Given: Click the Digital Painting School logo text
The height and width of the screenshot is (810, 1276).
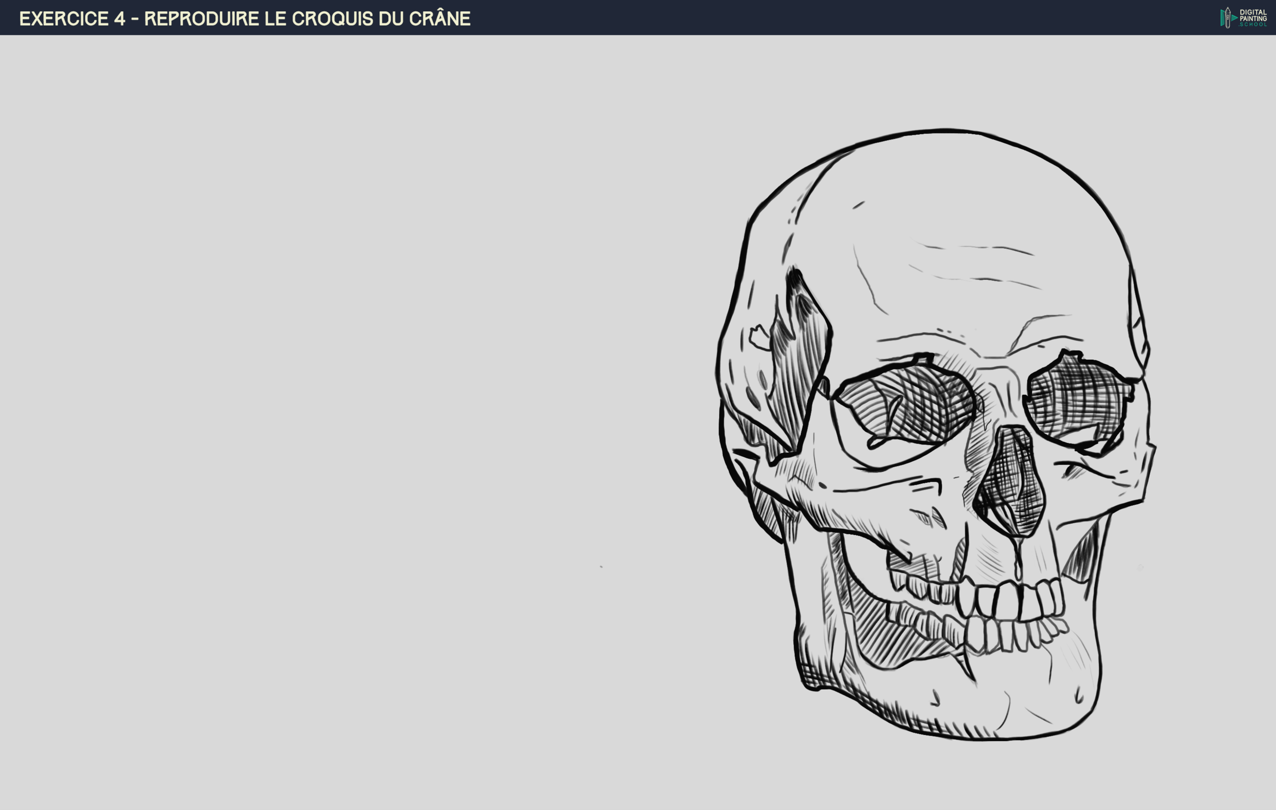Looking at the screenshot, I should coord(1253,17).
